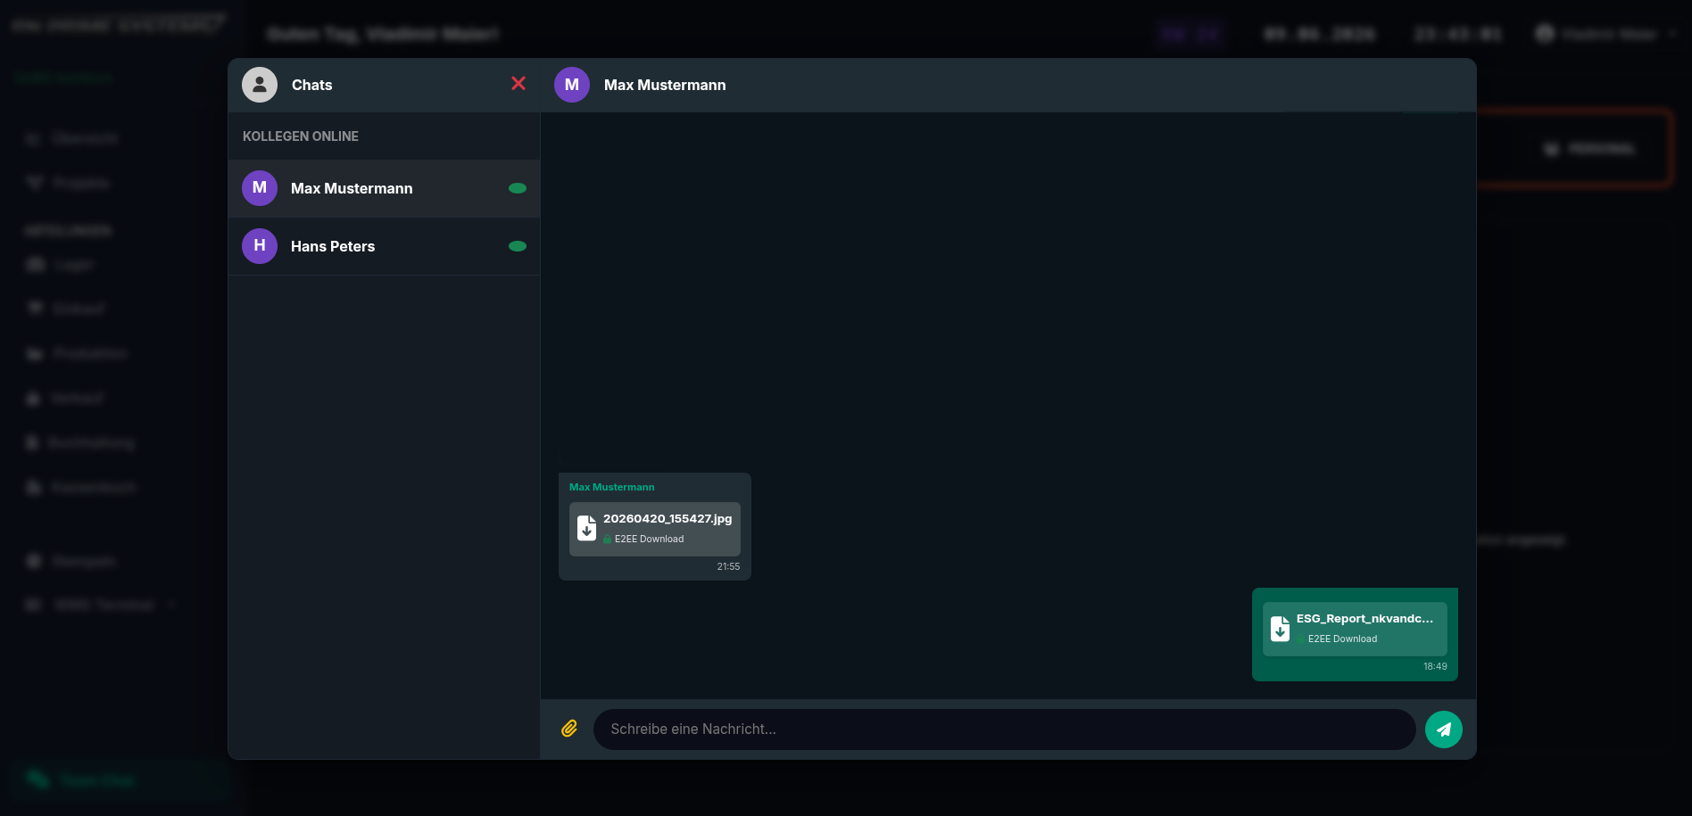Click online status dot of Max Mustermann

(518, 188)
